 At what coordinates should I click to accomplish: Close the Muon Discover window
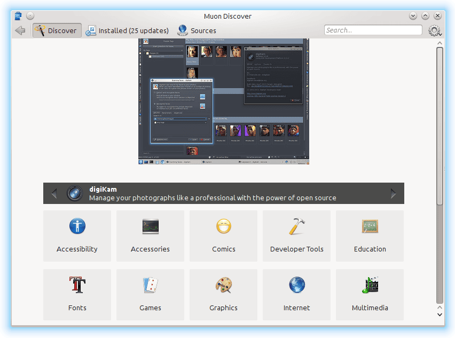tap(437, 15)
